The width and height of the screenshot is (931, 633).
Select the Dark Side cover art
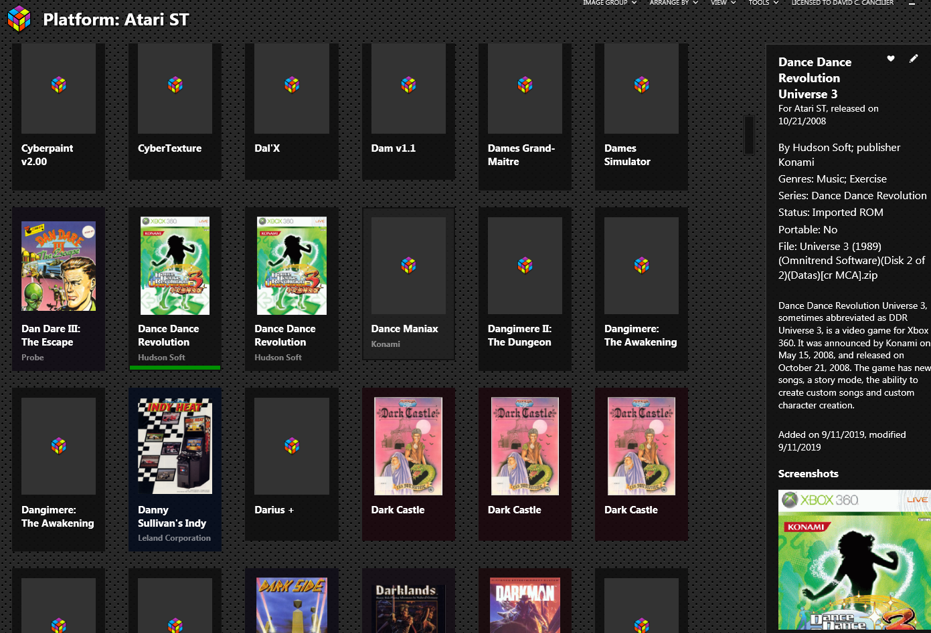point(291,606)
